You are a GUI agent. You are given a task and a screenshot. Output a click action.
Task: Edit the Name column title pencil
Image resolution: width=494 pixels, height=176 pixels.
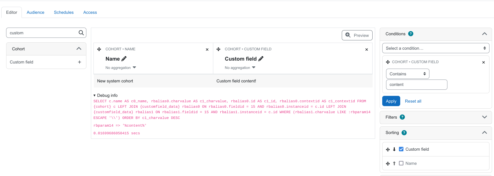pos(124,59)
